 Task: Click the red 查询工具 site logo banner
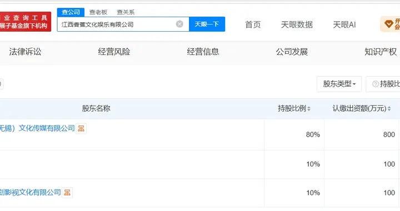coord(25,22)
